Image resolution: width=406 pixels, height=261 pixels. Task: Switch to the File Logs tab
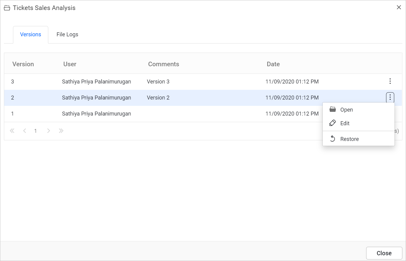click(x=67, y=34)
